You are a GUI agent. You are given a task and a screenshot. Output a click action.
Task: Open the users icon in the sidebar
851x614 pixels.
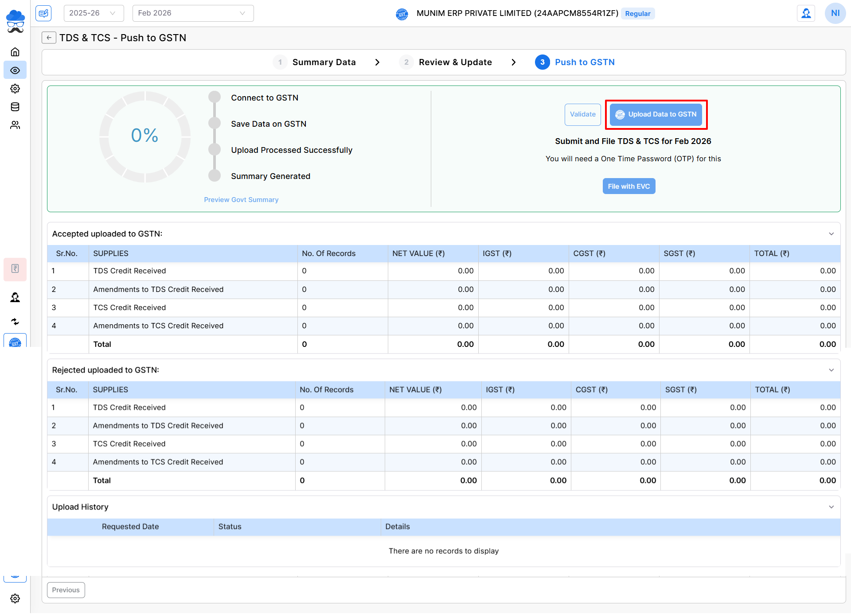click(x=15, y=125)
